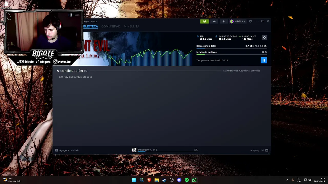Image resolution: width=328 pixels, height=184 pixels.
Task: Open Steam announcements megaphone icon
Action: coord(214,21)
